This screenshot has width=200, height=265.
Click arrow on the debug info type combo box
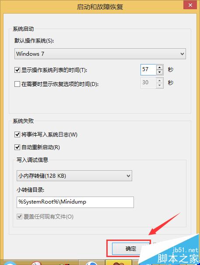tap(128, 176)
